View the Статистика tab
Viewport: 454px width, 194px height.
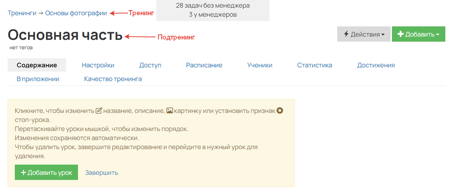tap(315, 65)
